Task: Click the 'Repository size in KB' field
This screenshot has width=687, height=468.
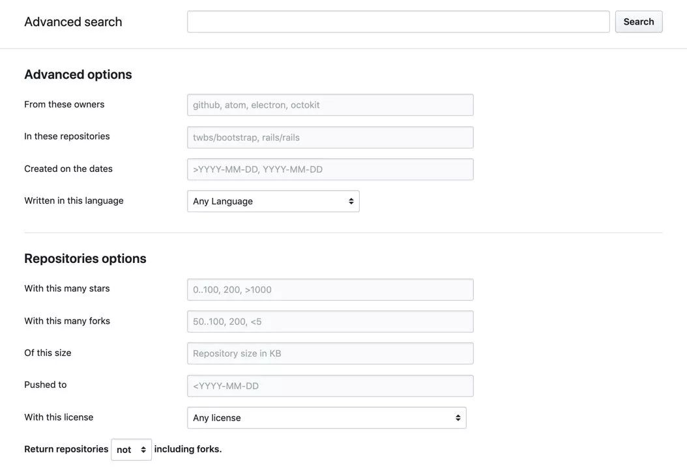Action: pos(330,353)
